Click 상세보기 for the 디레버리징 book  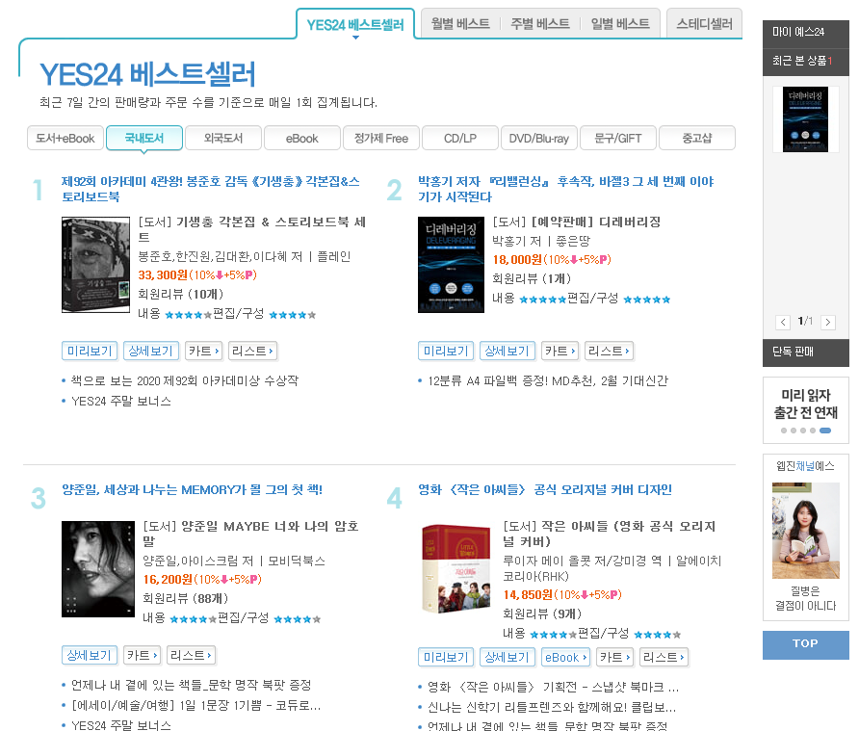508,351
